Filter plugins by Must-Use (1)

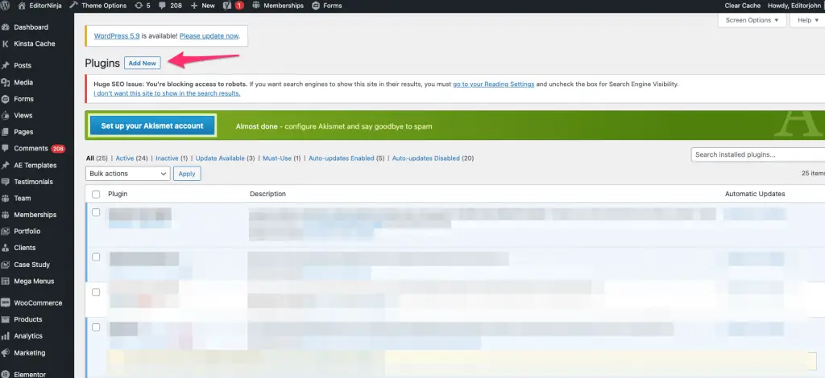point(281,158)
